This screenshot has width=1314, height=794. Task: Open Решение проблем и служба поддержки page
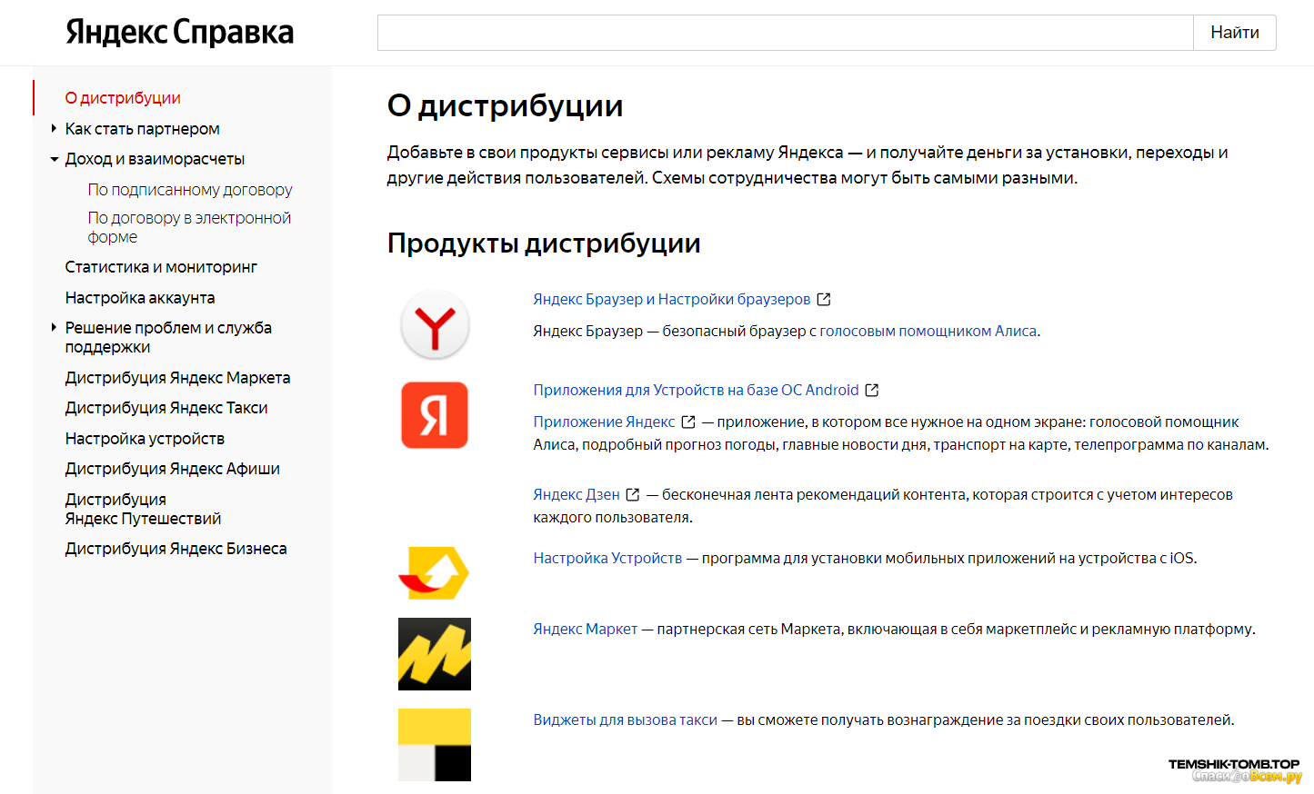(168, 337)
